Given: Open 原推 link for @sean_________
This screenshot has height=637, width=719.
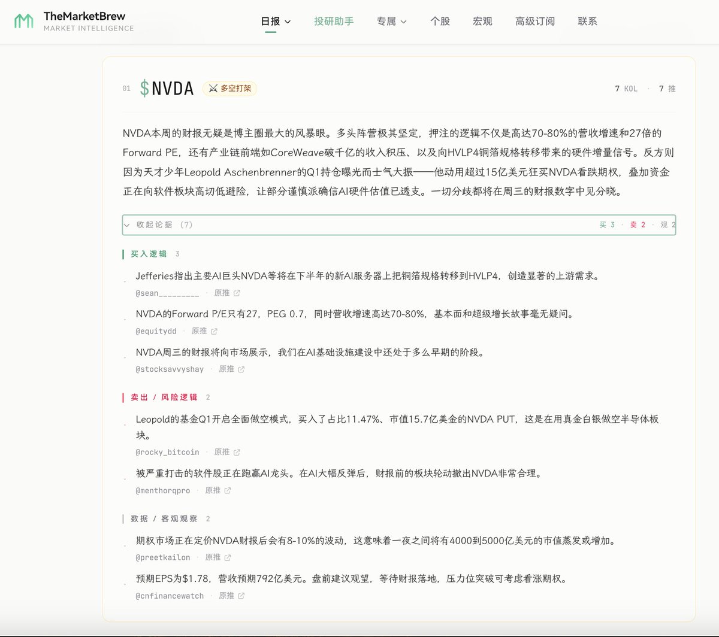Looking at the screenshot, I should [222, 293].
